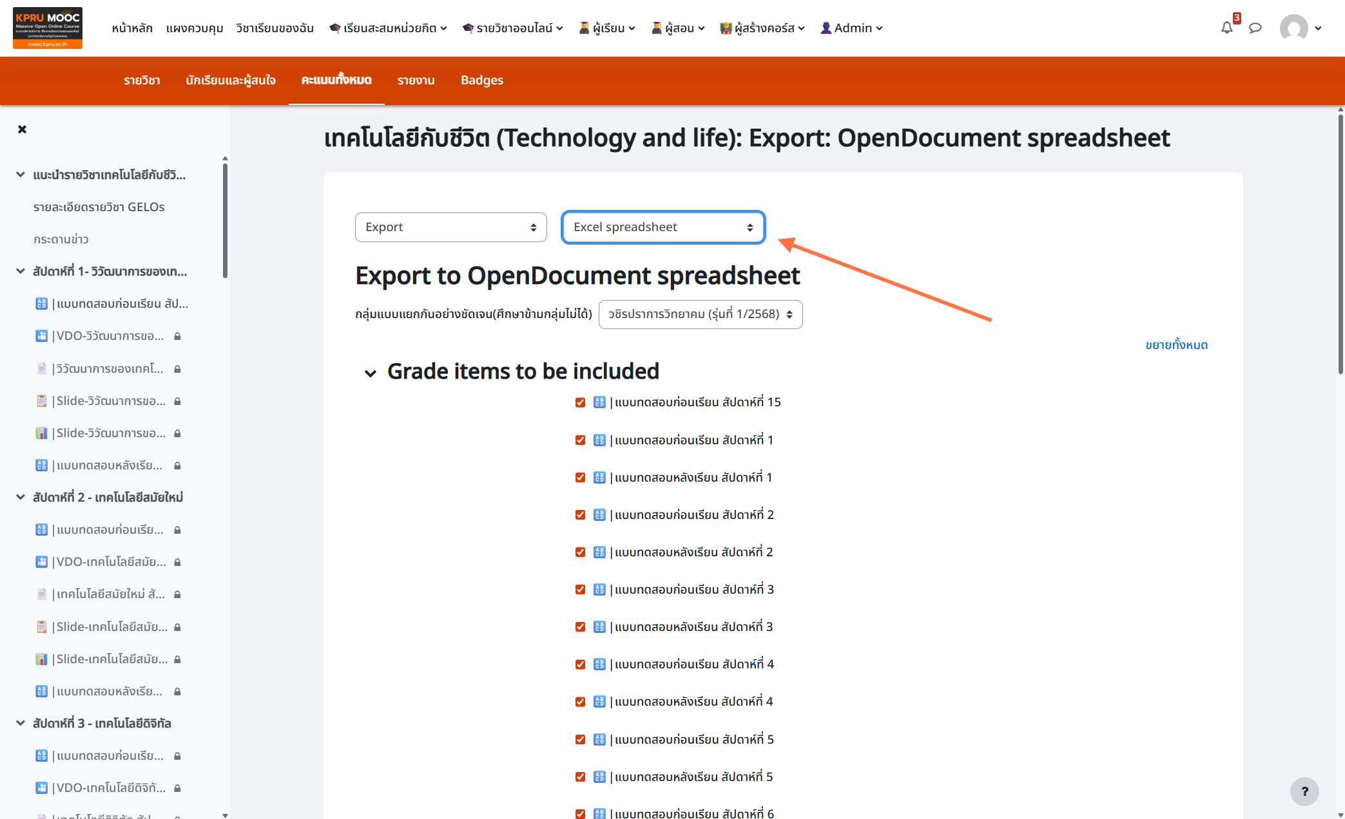Open รายละเอียดรายวิชา GELOs in sidebar
Image resolution: width=1345 pixels, height=819 pixels.
tap(99, 207)
